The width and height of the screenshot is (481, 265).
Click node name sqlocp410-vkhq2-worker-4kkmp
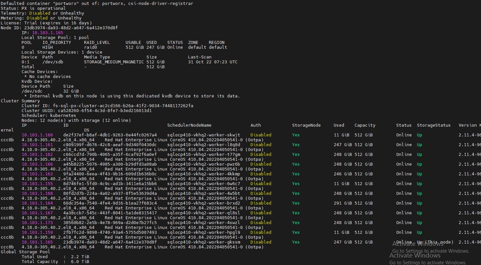click(204, 174)
